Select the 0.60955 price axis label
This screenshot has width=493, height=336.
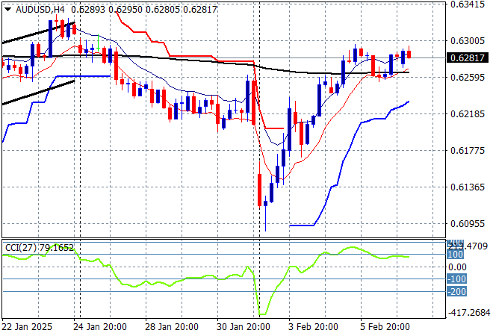(x=468, y=224)
